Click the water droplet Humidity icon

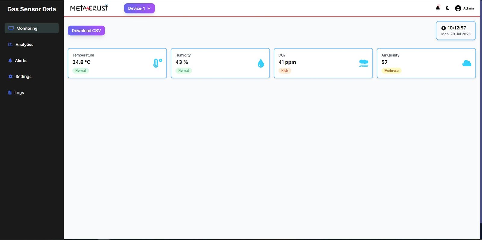click(261, 63)
